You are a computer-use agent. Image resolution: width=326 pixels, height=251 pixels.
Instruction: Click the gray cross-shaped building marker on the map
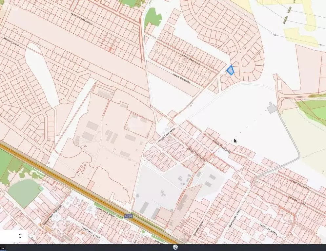click(x=272, y=108)
